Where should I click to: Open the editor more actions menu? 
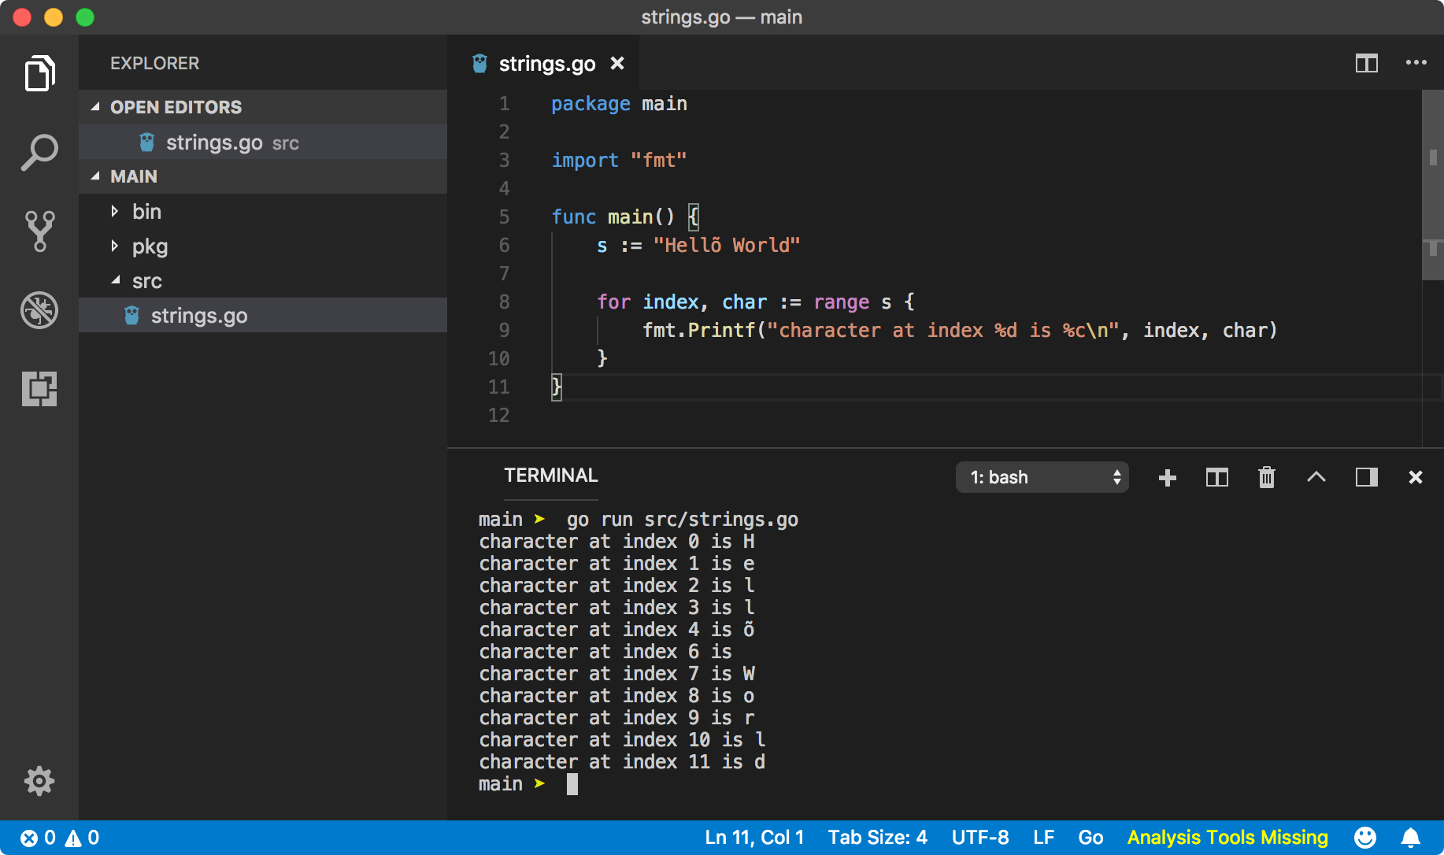pos(1415,63)
